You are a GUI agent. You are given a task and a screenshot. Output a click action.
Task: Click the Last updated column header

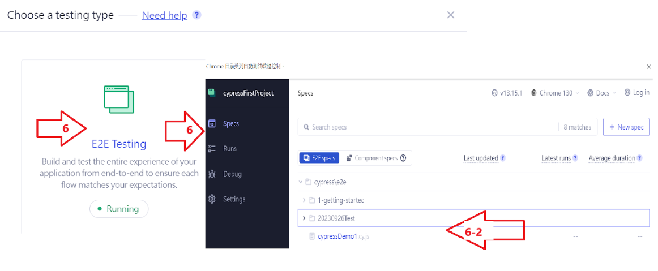click(481, 158)
